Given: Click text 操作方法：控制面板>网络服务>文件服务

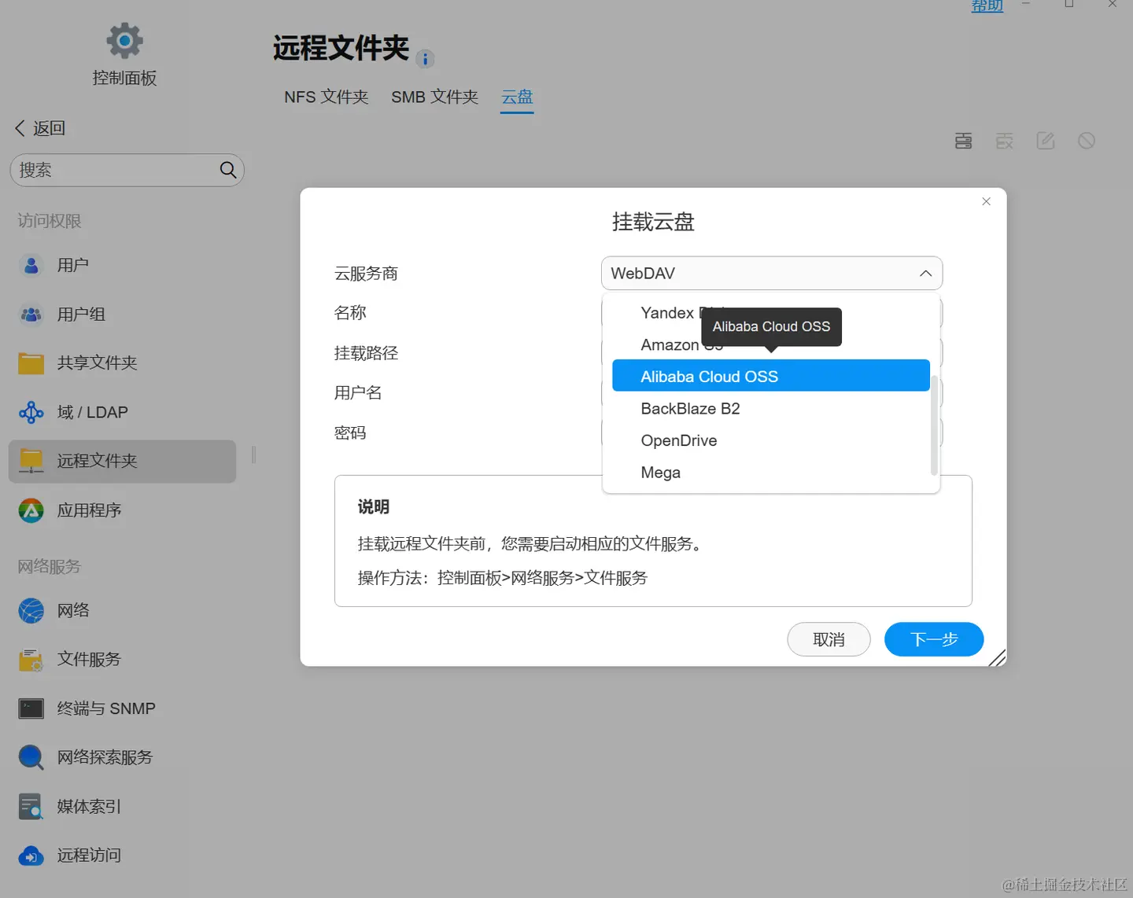Looking at the screenshot, I should (502, 578).
